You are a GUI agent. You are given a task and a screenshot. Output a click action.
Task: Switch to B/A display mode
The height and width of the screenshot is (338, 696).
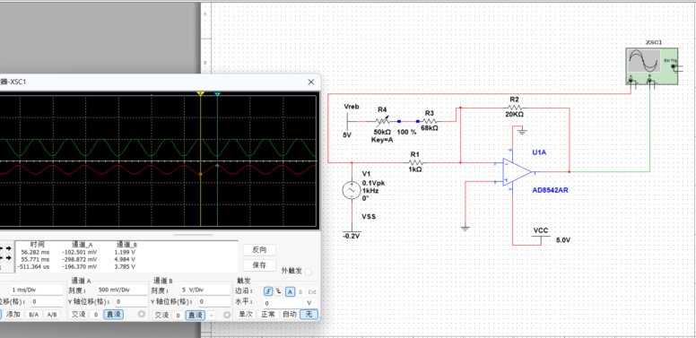pos(33,315)
